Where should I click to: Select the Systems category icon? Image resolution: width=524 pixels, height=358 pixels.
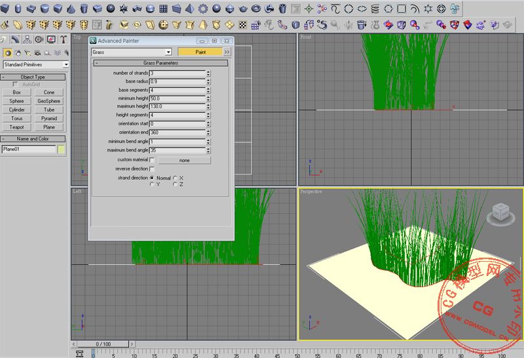[x=67, y=53]
